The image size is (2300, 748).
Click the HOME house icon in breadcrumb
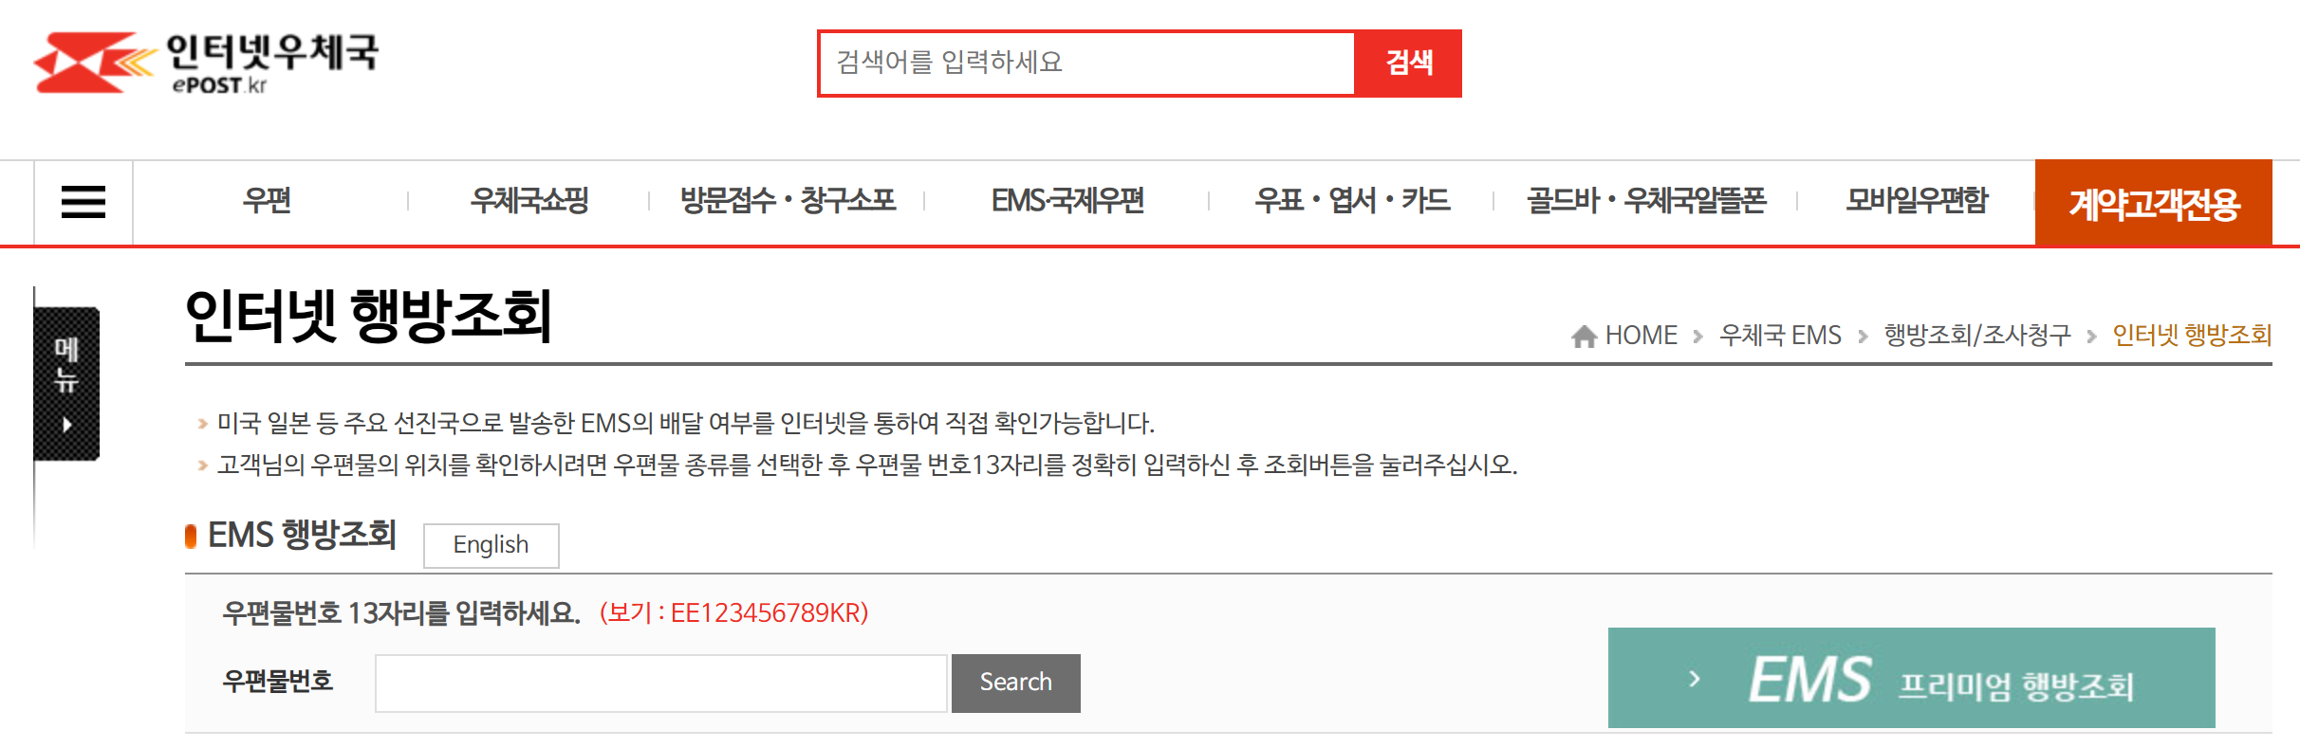point(1584,336)
